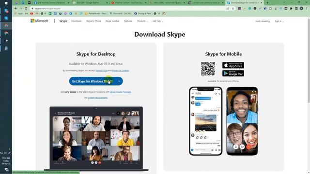Open the YouTube bookmark icon
The image size is (310, 174).
pos(31,14)
